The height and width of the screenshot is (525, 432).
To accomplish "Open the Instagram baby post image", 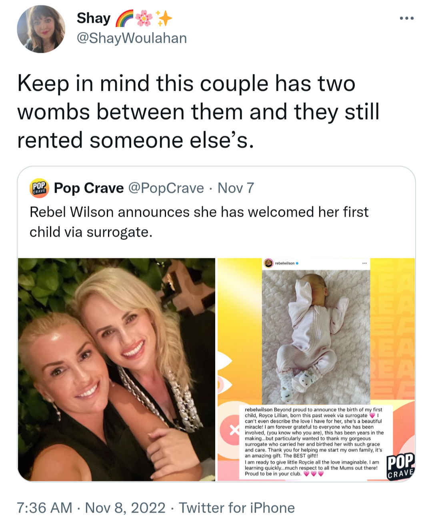I will coord(316,369).
